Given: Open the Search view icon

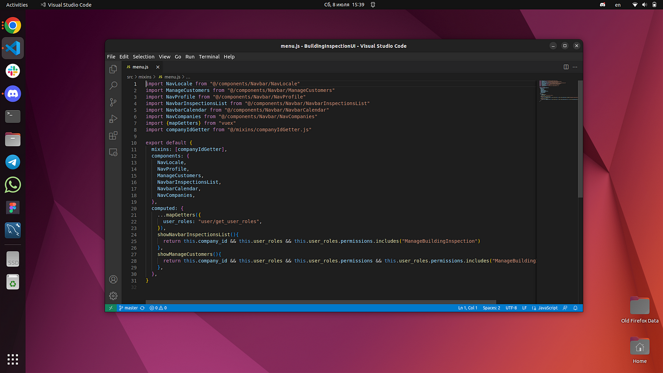Looking at the screenshot, I should tap(113, 86).
